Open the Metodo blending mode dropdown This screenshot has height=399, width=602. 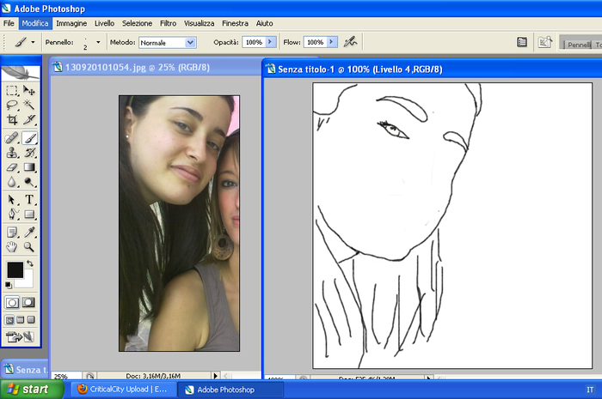click(x=190, y=41)
